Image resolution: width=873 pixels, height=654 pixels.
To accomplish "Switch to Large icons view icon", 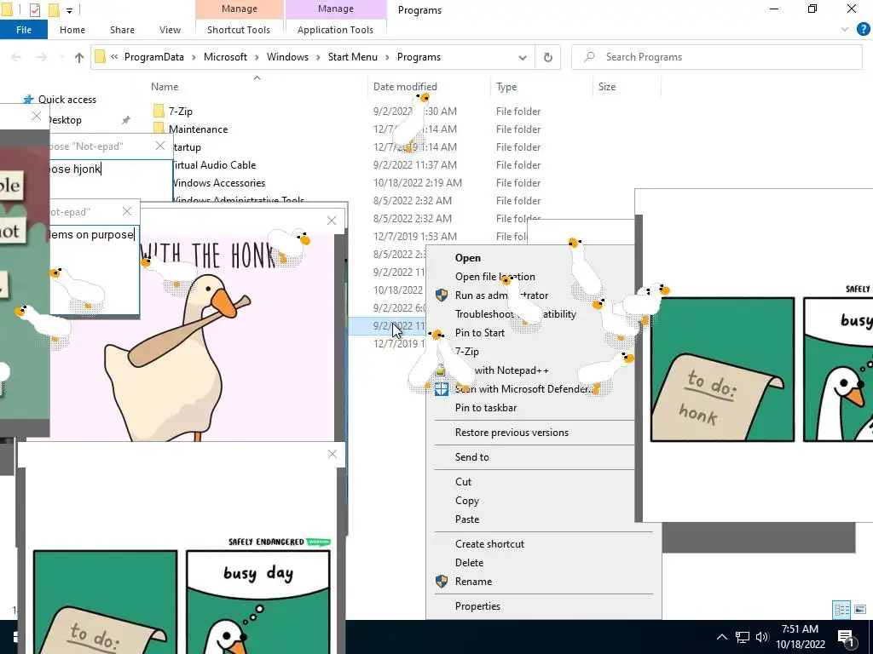I will pos(860,610).
